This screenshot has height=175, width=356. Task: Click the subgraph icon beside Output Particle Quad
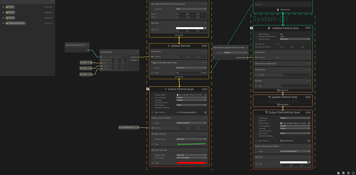pyautogui.click(x=147, y=89)
